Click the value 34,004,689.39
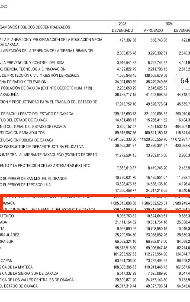 click(126, 82)
